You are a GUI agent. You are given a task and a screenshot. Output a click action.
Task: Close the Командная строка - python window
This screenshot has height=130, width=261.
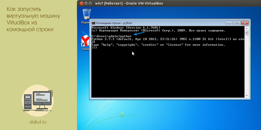245,23
